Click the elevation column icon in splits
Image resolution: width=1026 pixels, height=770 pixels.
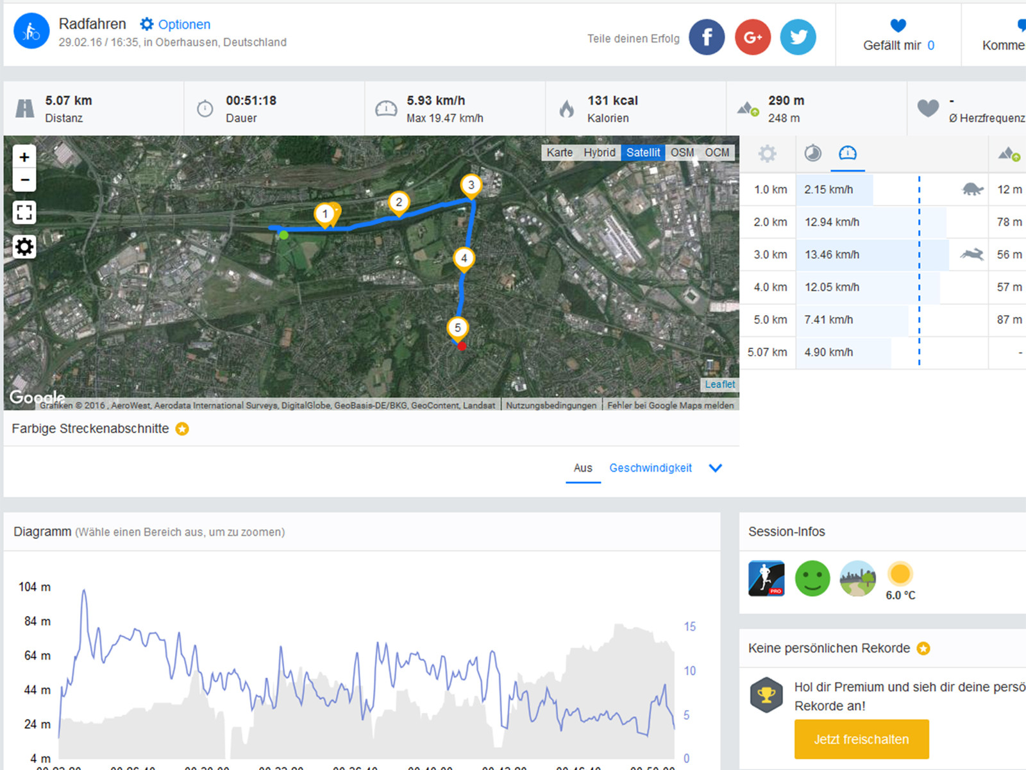point(1009,154)
